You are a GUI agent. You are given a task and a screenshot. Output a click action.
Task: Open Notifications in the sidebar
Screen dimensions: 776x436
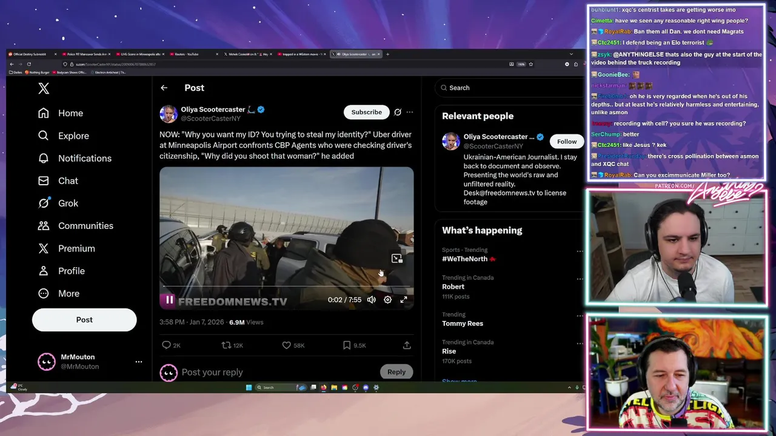[75, 158]
